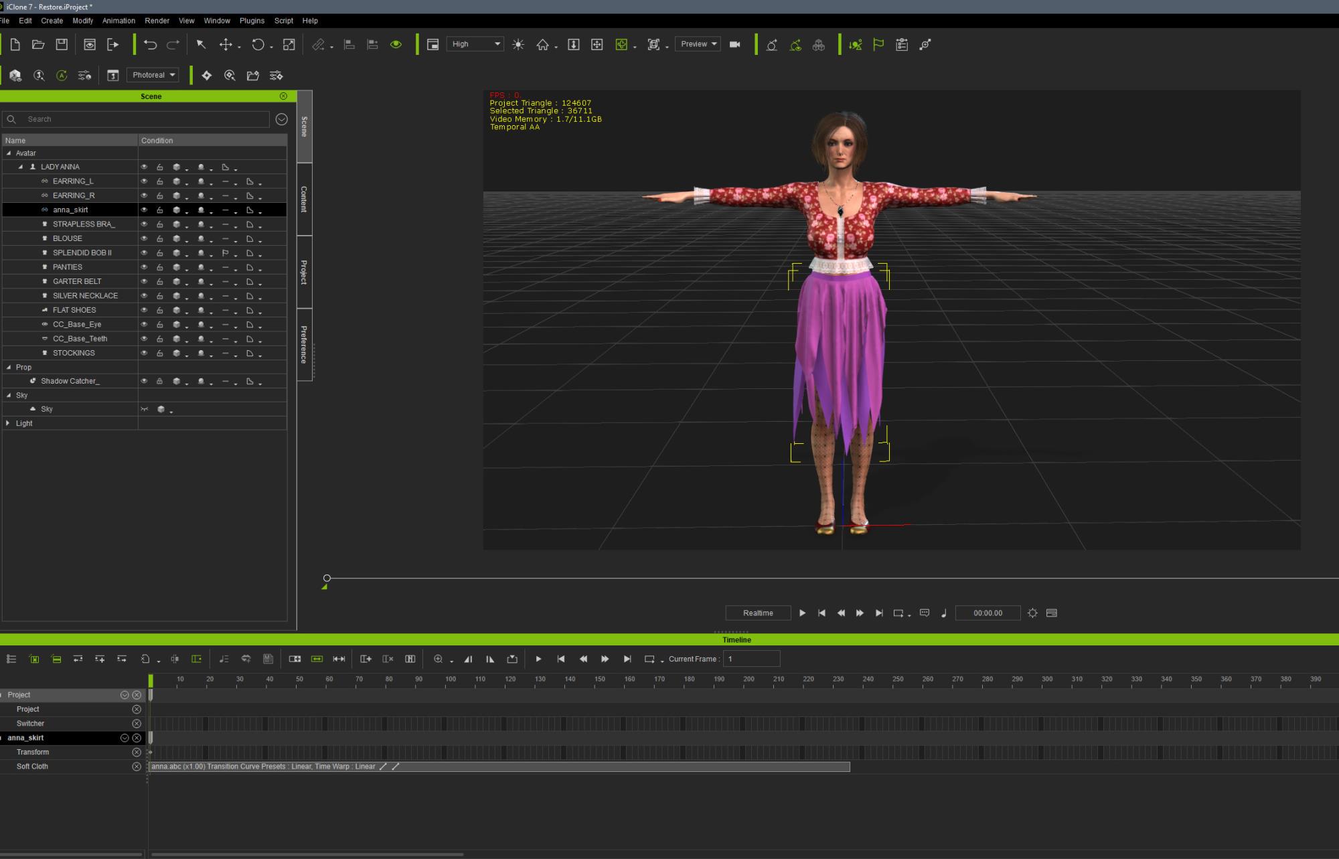This screenshot has height=859, width=1339.
Task: Choose the Move object tool
Action: (226, 45)
